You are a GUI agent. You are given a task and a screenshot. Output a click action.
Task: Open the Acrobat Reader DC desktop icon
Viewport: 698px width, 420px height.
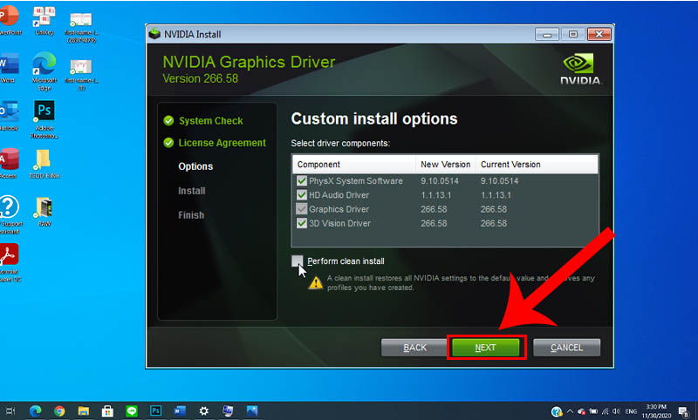click(x=10, y=263)
